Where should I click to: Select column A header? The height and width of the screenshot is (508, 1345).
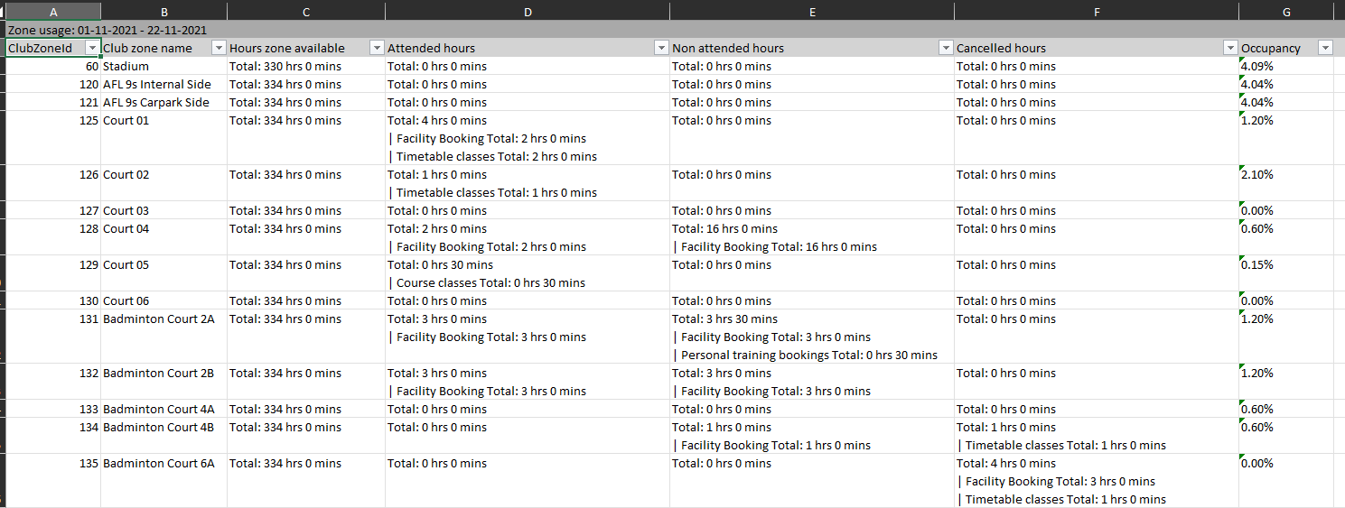(x=53, y=11)
